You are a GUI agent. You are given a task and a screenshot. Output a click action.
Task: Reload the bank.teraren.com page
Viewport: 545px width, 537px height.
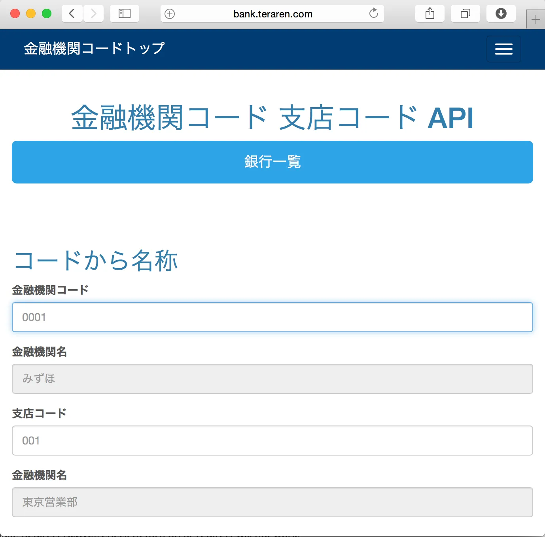coord(373,13)
